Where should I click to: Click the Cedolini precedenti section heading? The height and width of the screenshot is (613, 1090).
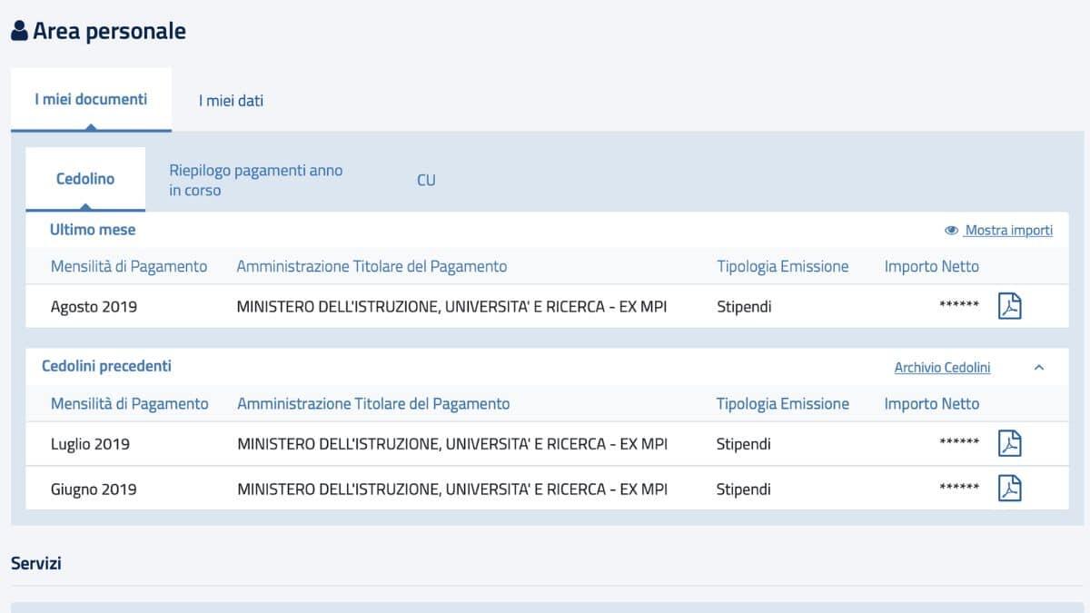[x=106, y=366]
